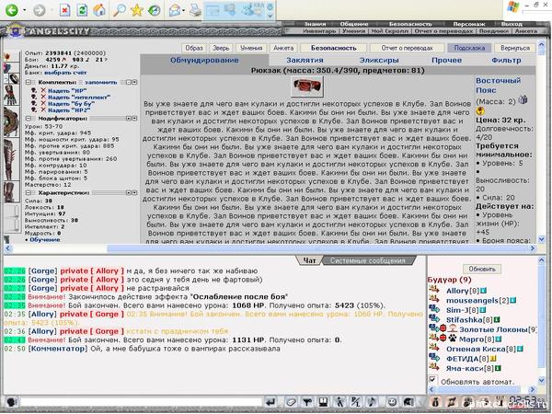Click the Восточный Пояс belt item image
Image resolution: width=552 pixels, height=414 pixels.
point(307,86)
